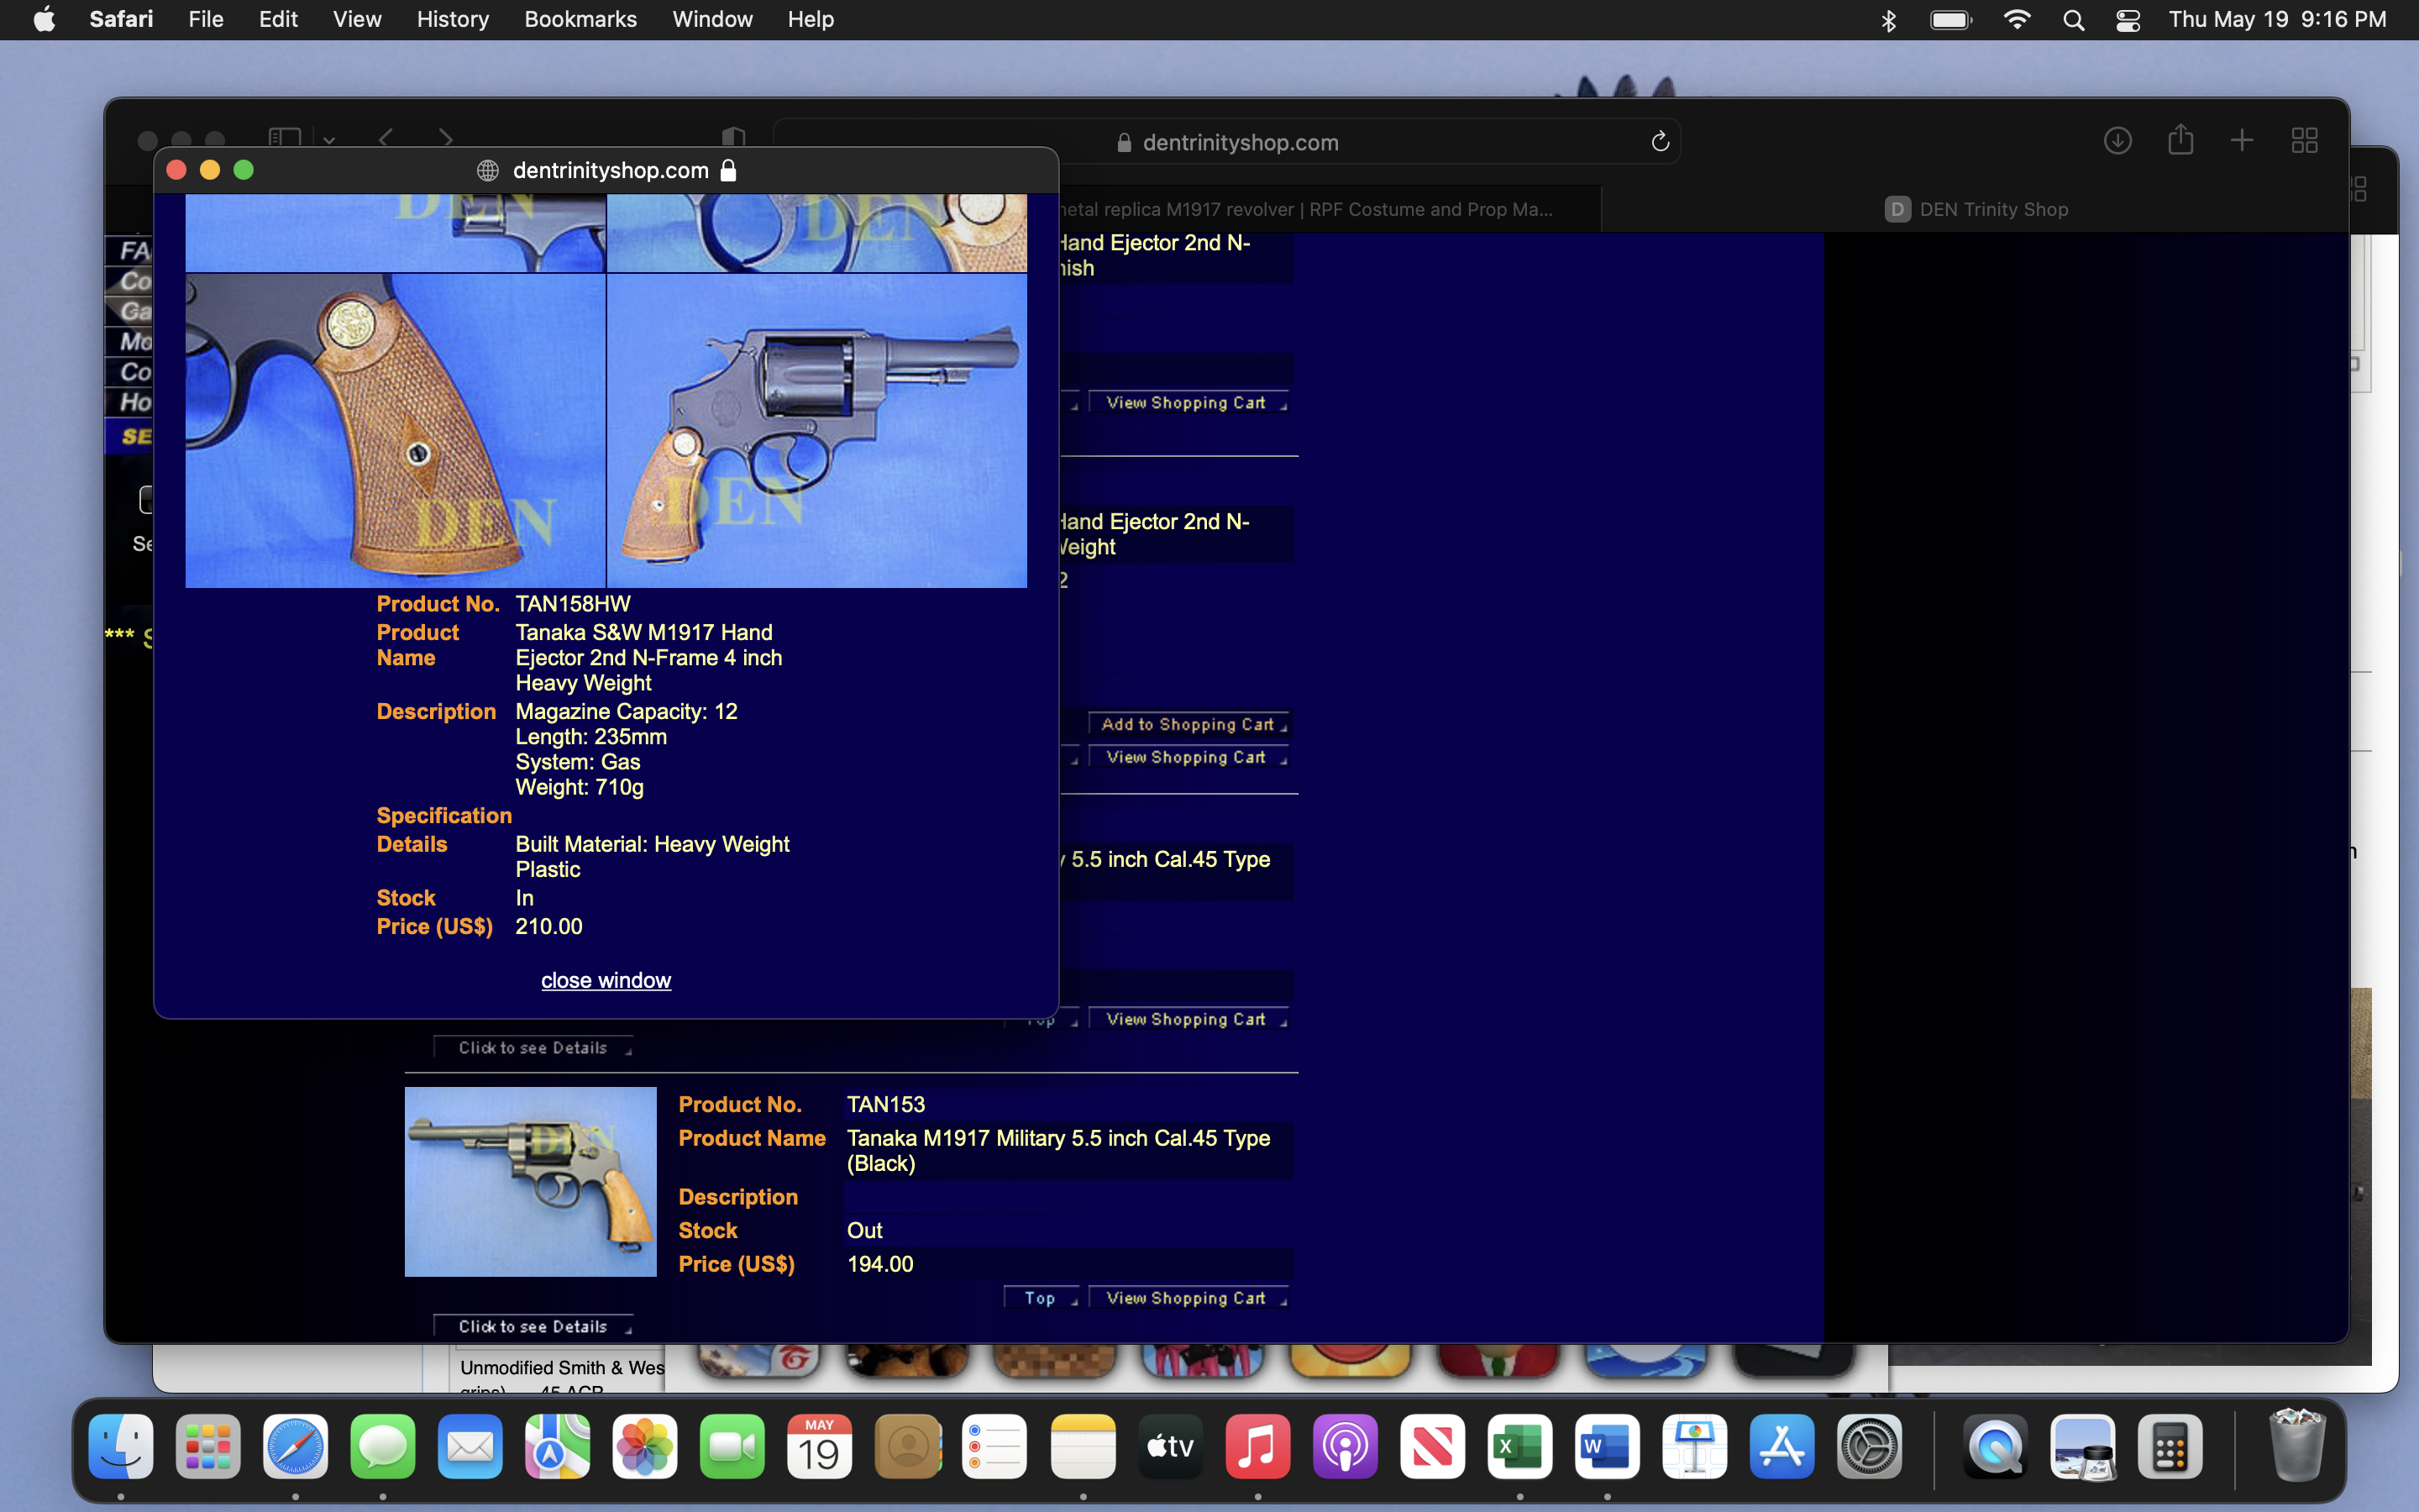This screenshot has width=2419, height=1512.
Task: Open Spotlight search in the menu bar
Action: (x=2073, y=20)
